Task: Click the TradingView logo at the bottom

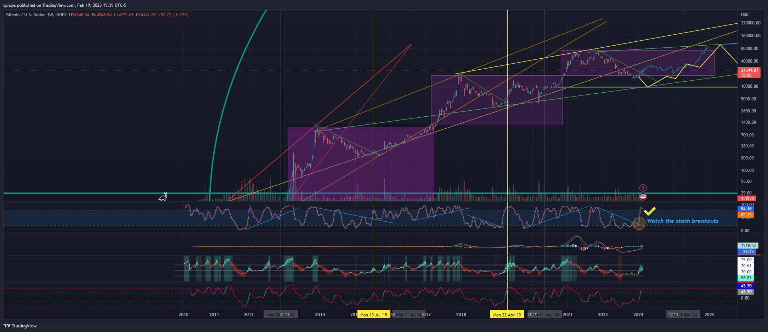Action: (x=20, y=326)
